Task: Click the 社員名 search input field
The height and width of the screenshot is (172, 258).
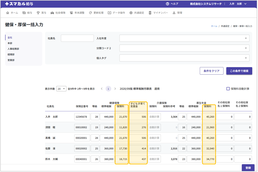Action: pos(77,38)
